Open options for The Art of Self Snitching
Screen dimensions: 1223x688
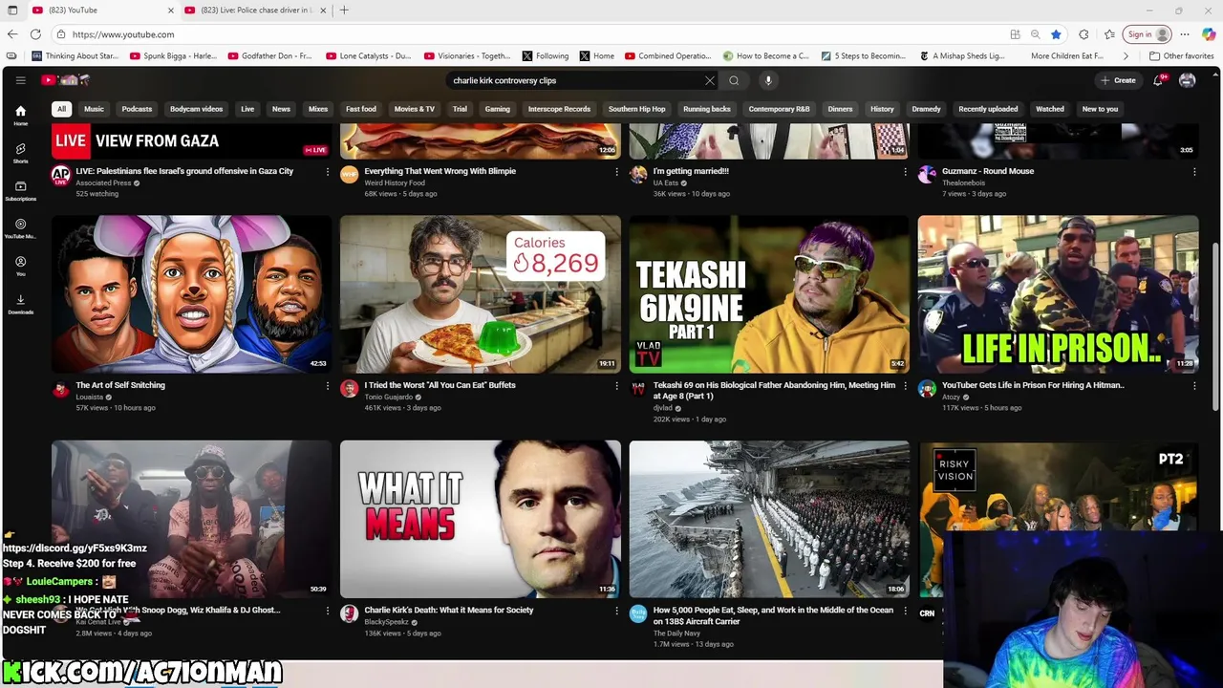coord(328,386)
